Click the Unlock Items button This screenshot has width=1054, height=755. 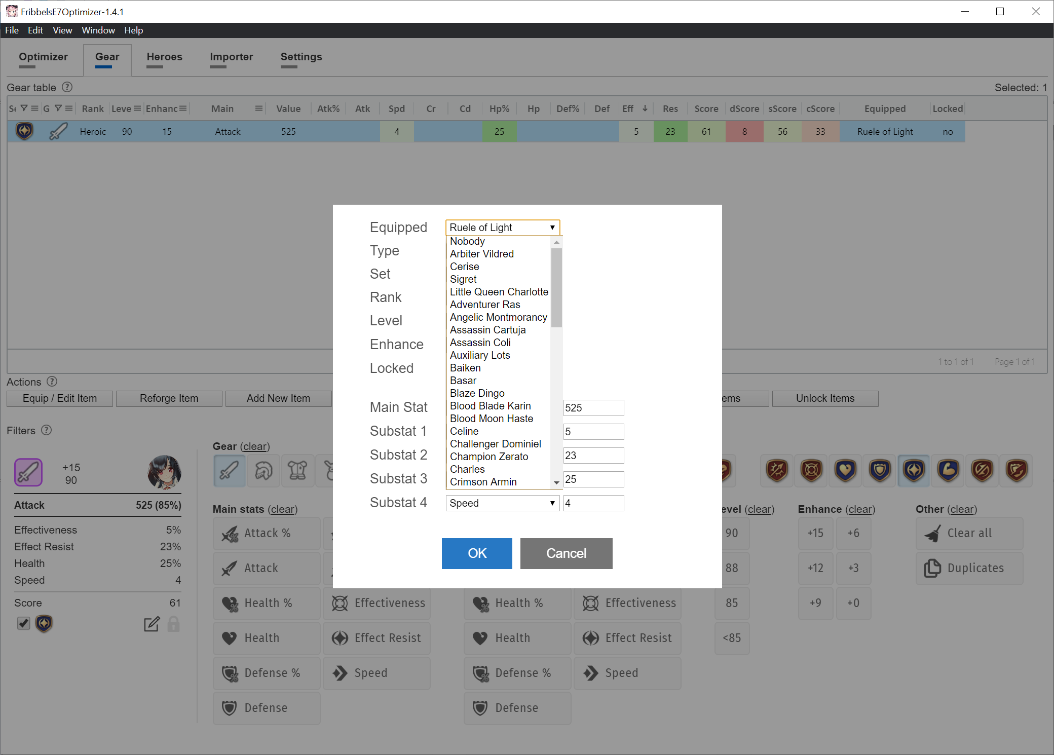825,398
